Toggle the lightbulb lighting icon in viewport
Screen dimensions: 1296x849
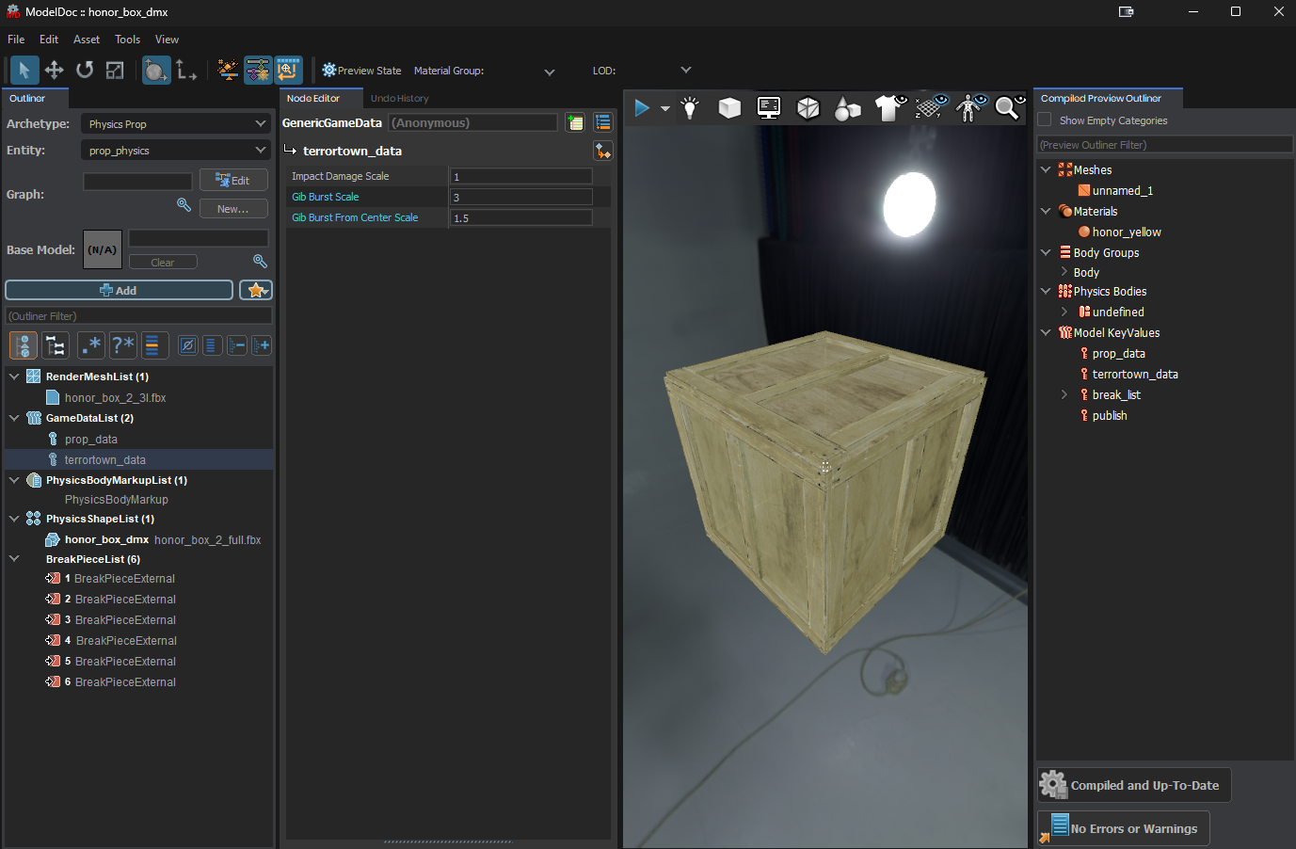point(690,108)
